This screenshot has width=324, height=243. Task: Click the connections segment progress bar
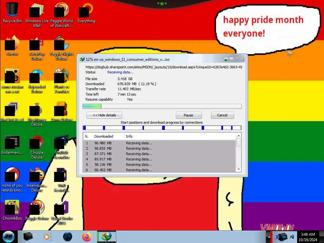pyautogui.click(x=162, y=128)
